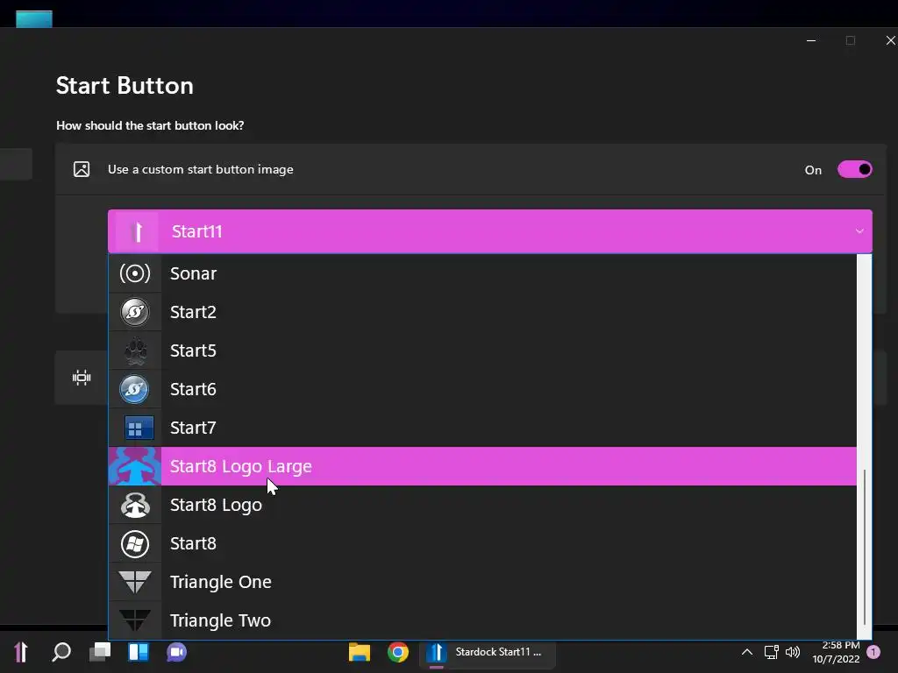Select the Start8 Logo Large label
The image size is (898, 673).
pos(241,466)
